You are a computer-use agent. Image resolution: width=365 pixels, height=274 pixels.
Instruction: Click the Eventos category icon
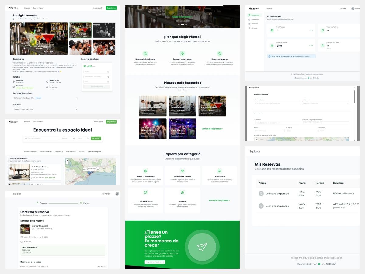point(182,192)
